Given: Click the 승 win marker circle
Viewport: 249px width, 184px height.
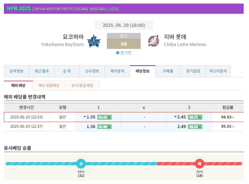Looking at the screenshot, I should (81, 164).
